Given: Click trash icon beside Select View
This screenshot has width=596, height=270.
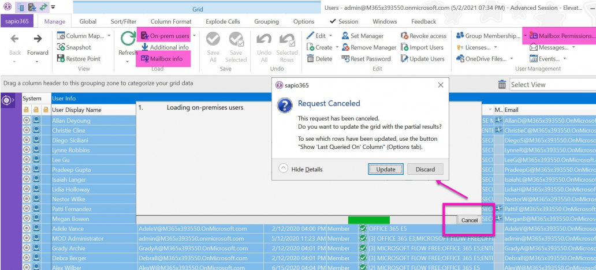Looking at the screenshot, I should click(x=502, y=84).
